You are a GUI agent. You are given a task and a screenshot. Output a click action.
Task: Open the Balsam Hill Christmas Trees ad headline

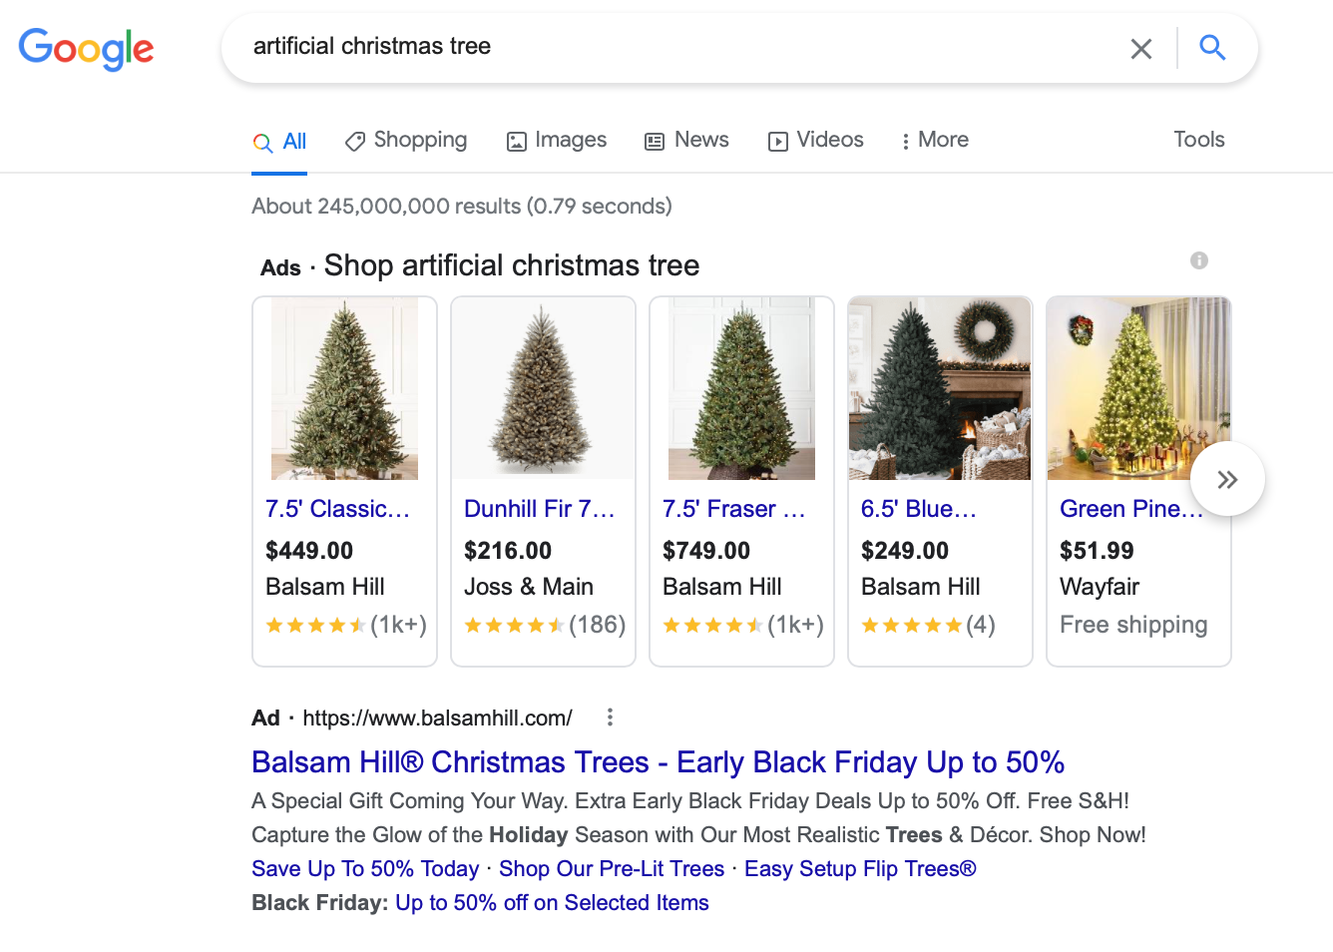(x=658, y=762)
